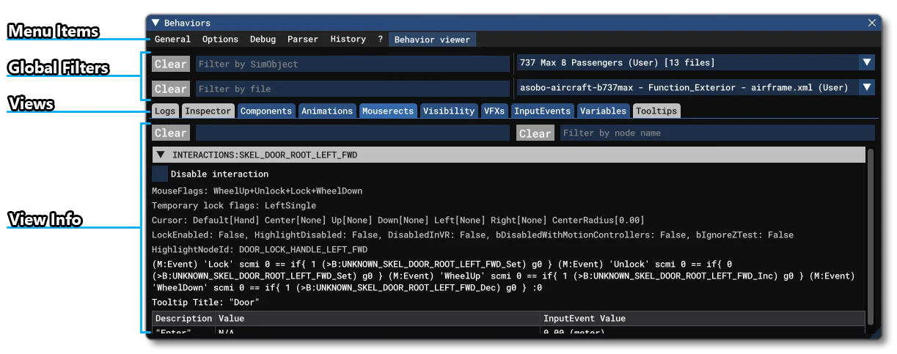Close the Behaviors window
This screenshot has height=354, width=897.
pos(872,23)
